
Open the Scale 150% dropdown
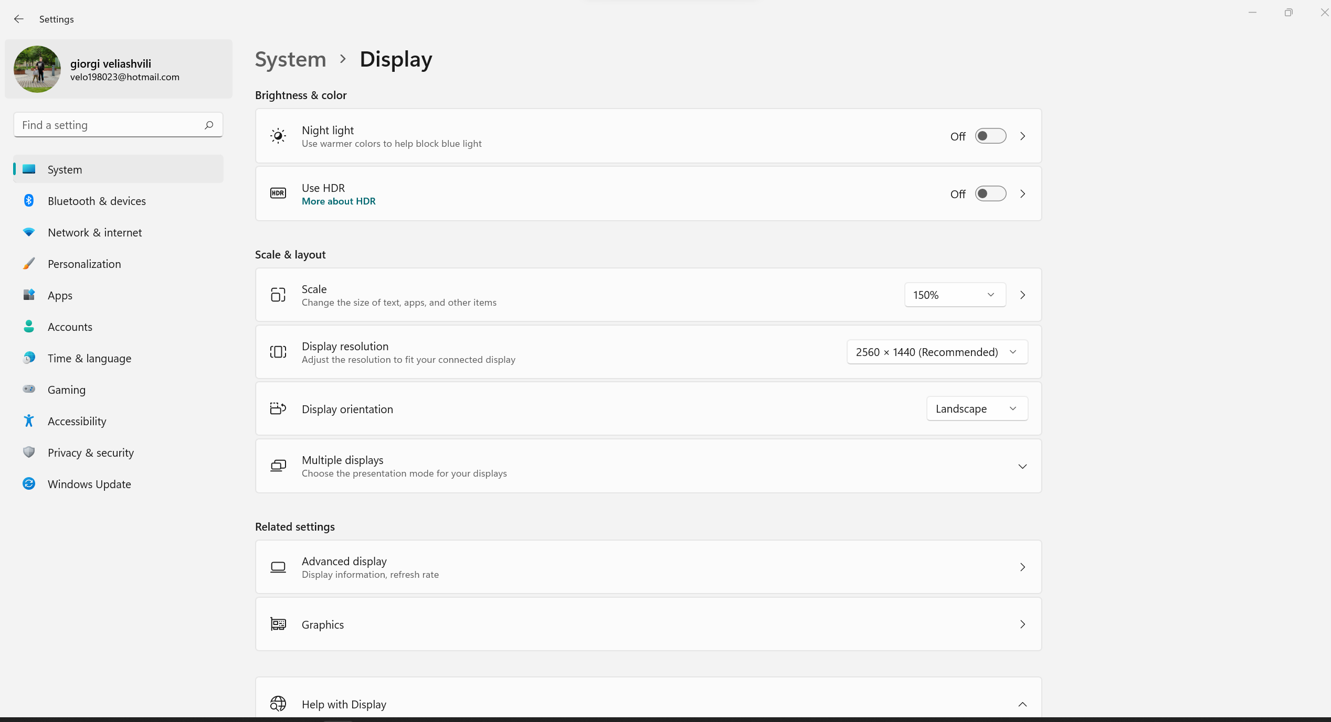tap(954, 295)
